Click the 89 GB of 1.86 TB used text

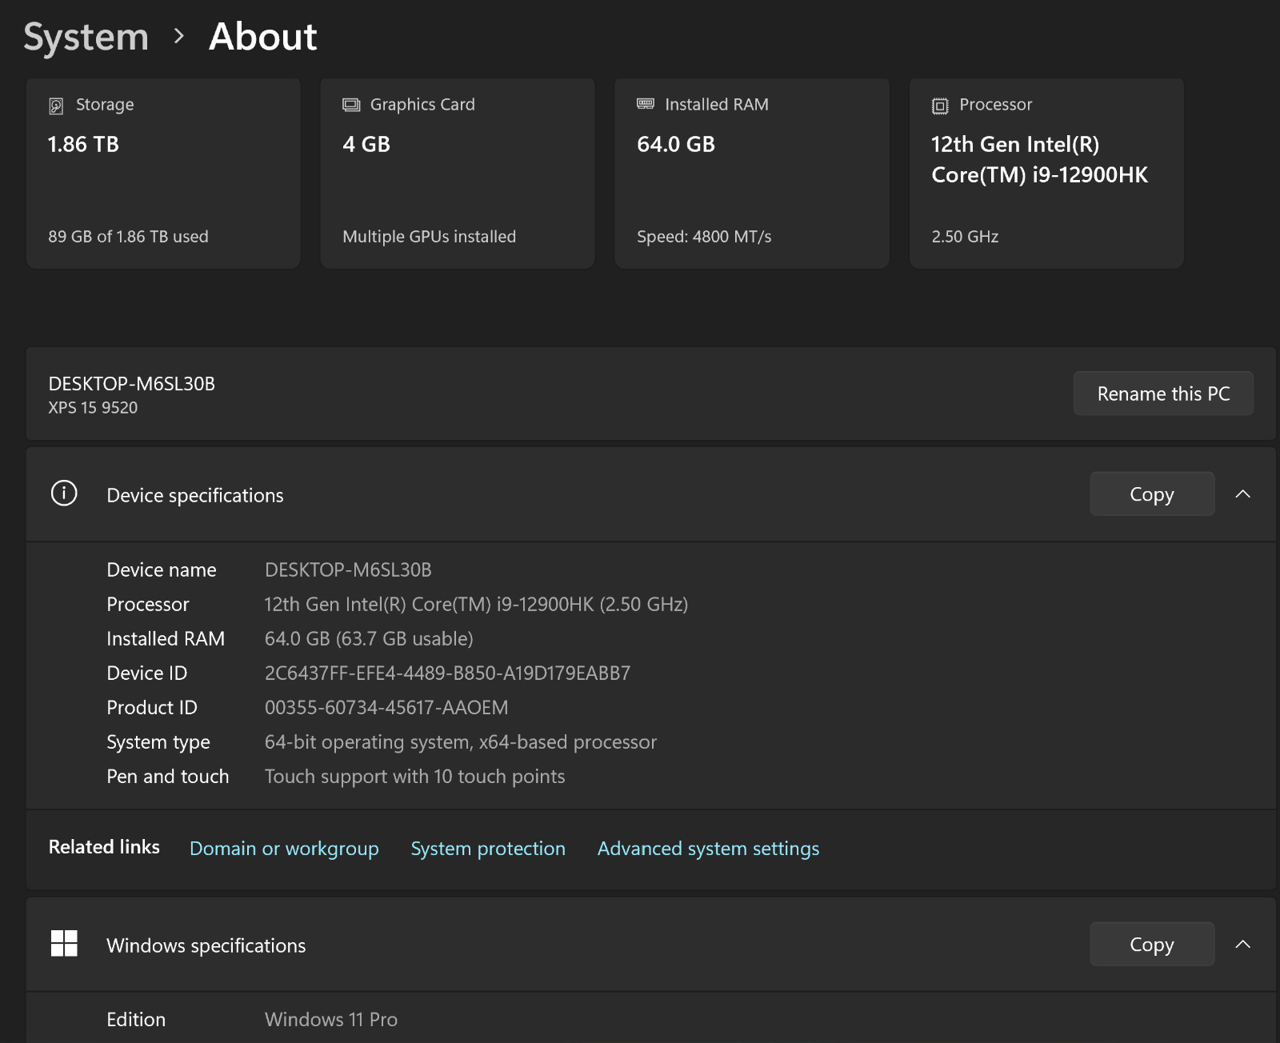pyautogui.click(x=128, y=237)
